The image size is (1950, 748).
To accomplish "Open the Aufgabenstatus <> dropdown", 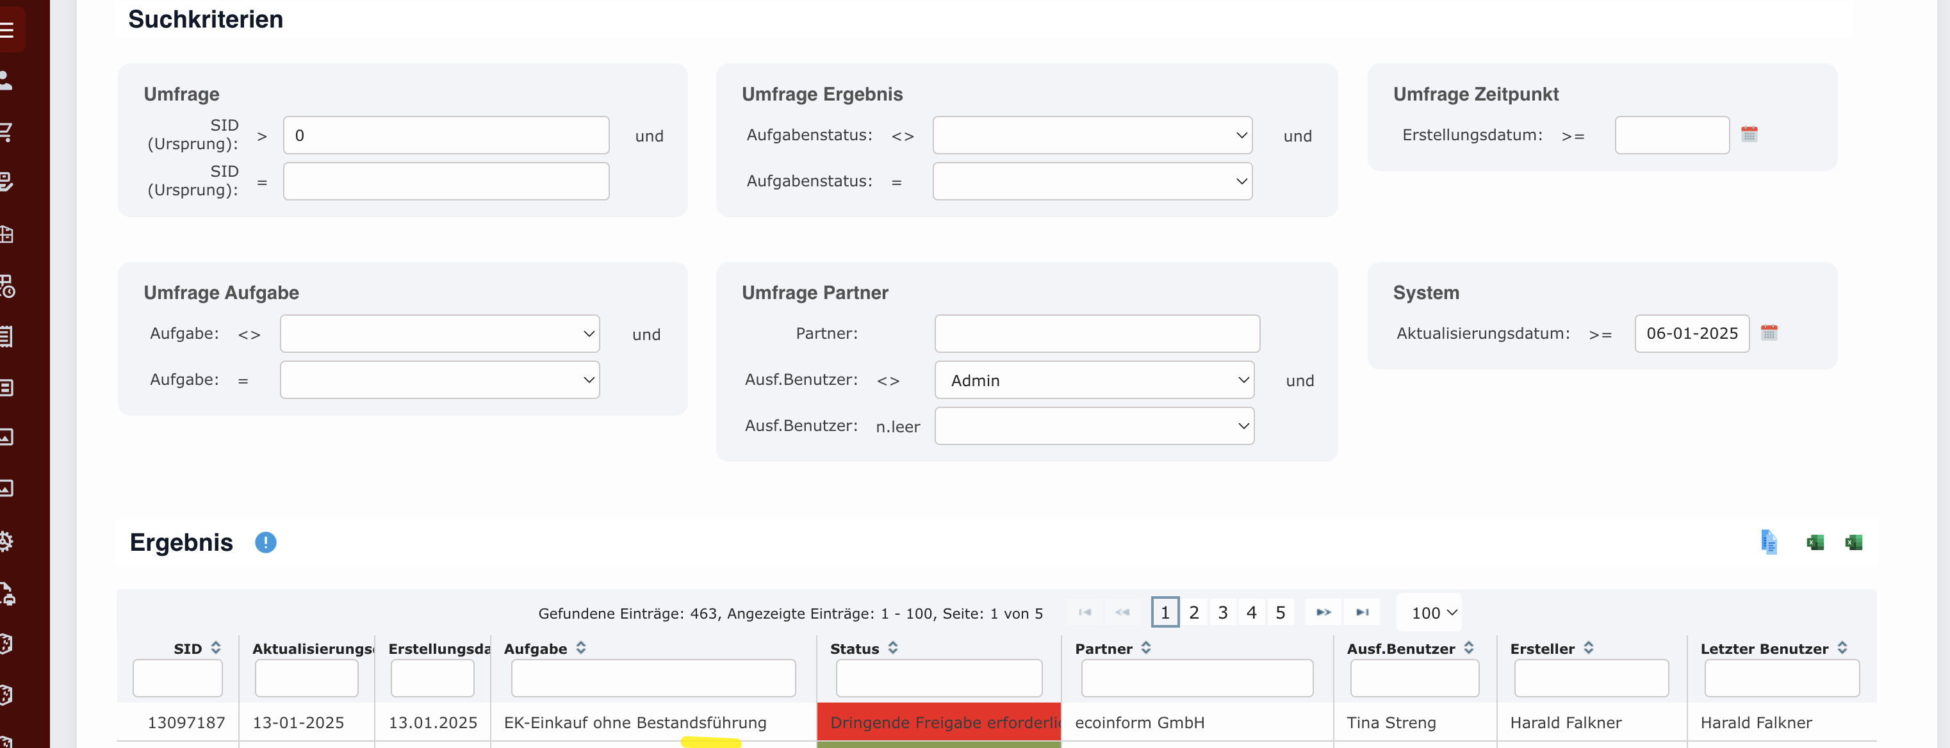I will tap(1092, 134).
